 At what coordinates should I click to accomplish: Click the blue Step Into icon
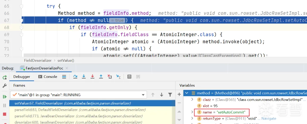coord(84,77)
